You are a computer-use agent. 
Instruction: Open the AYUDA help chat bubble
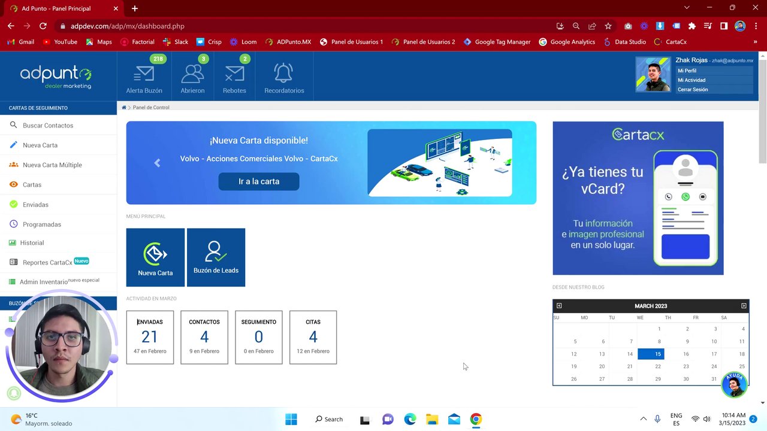[734, 384]
